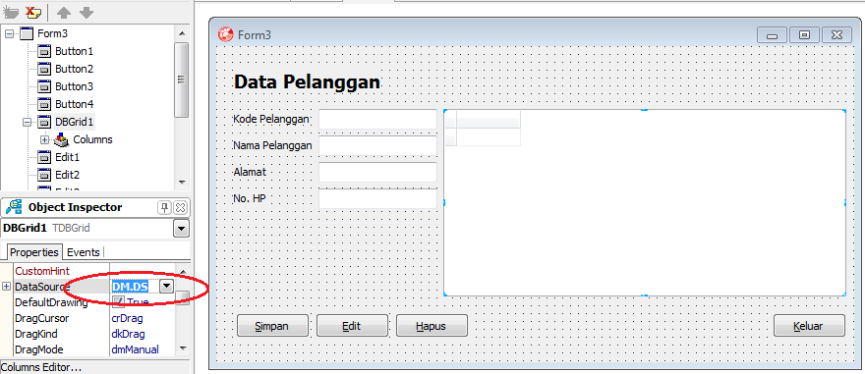Click the crDrag value
865x374 pixels.
128,318
